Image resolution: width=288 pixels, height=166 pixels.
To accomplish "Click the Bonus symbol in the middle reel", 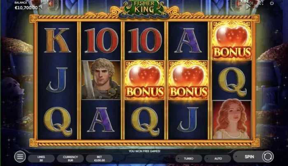I will [x=144, y=80].
